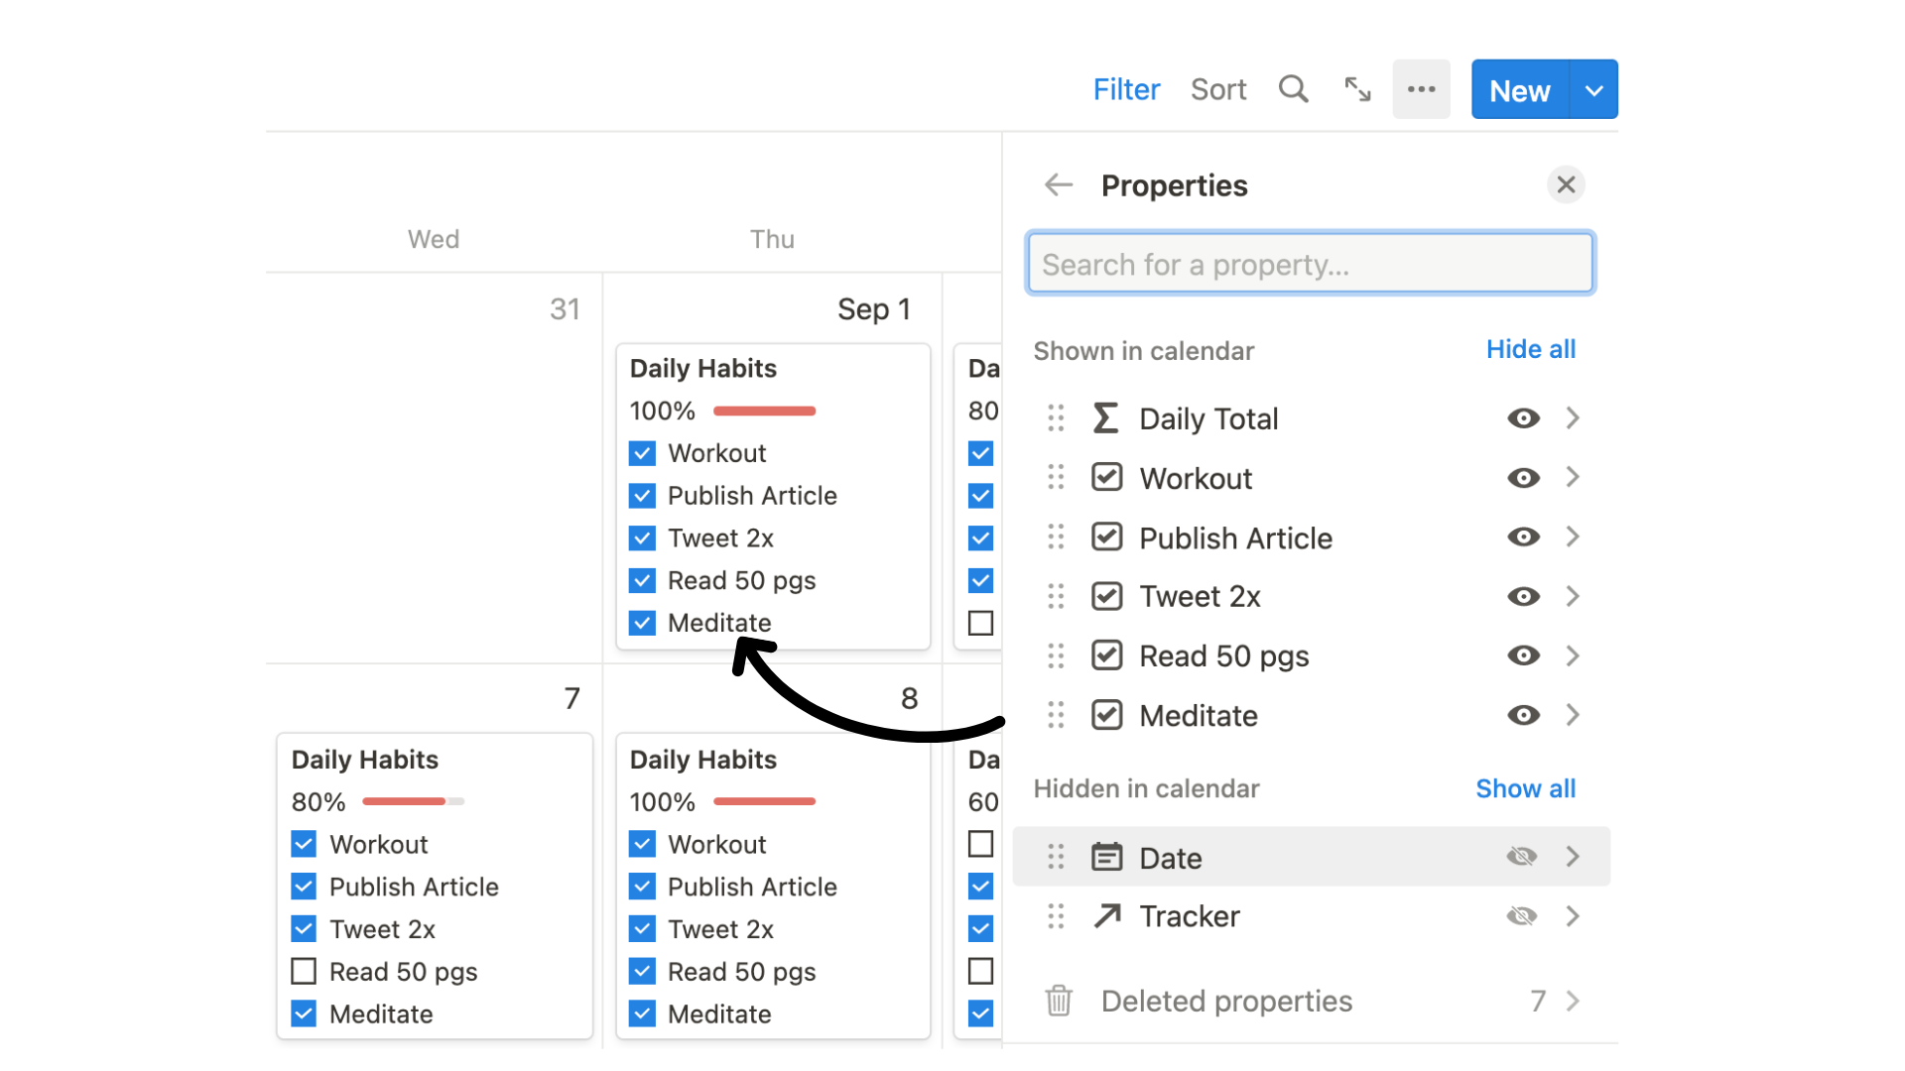The width and height of the screenshot is (1905, 1071).
Task: Expand the Tracker property settings
Action: tap(1572, 916)
